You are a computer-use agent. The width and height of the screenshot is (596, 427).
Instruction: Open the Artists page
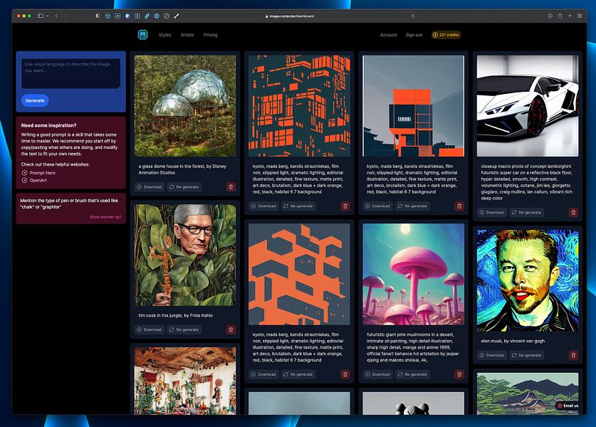tap(187, 34)
